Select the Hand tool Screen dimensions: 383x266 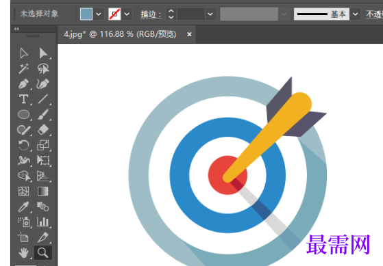pos(23,252)
